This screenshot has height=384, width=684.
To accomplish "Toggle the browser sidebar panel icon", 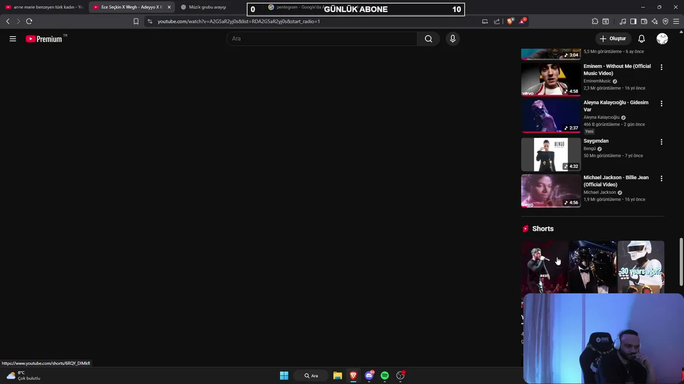I will [x=633, y=21].
